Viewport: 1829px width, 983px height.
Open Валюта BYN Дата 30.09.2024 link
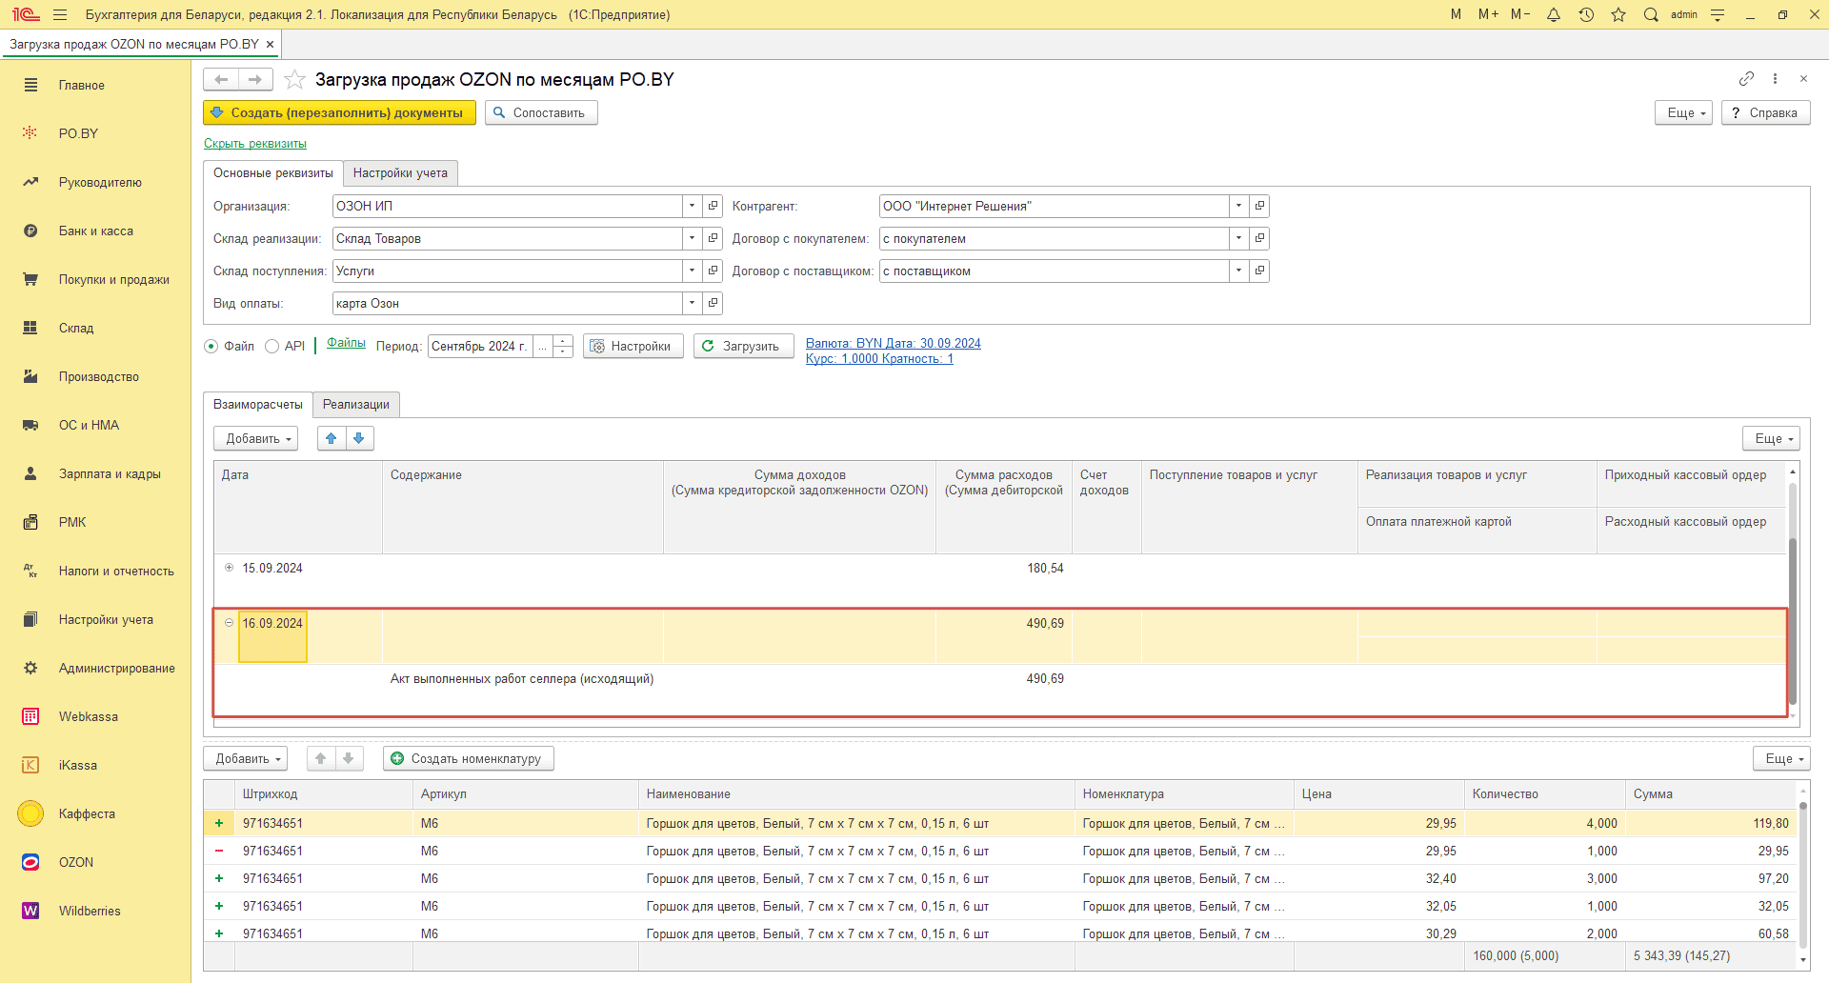tap(894, 344)
